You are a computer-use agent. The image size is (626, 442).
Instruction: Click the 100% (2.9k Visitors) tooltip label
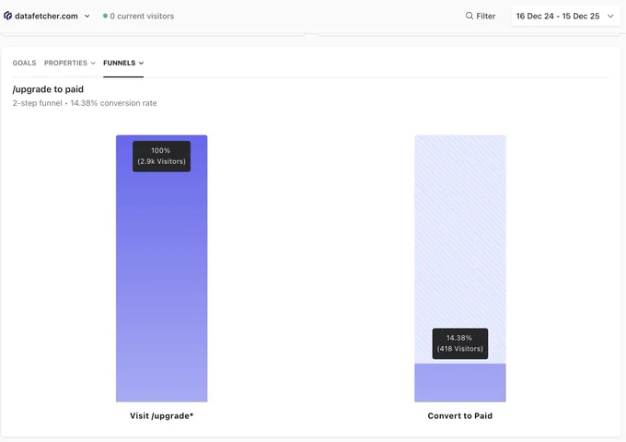tap(162, 157)
